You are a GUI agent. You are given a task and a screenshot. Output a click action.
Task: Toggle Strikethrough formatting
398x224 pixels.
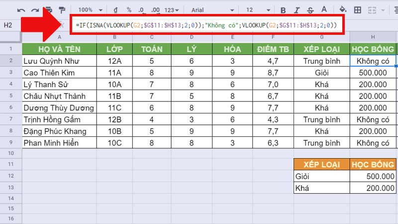click(x=310, y=9)
